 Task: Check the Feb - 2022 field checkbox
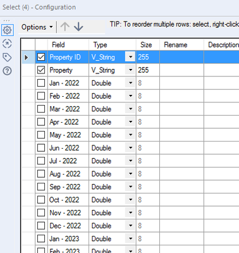tap(41, 96)
